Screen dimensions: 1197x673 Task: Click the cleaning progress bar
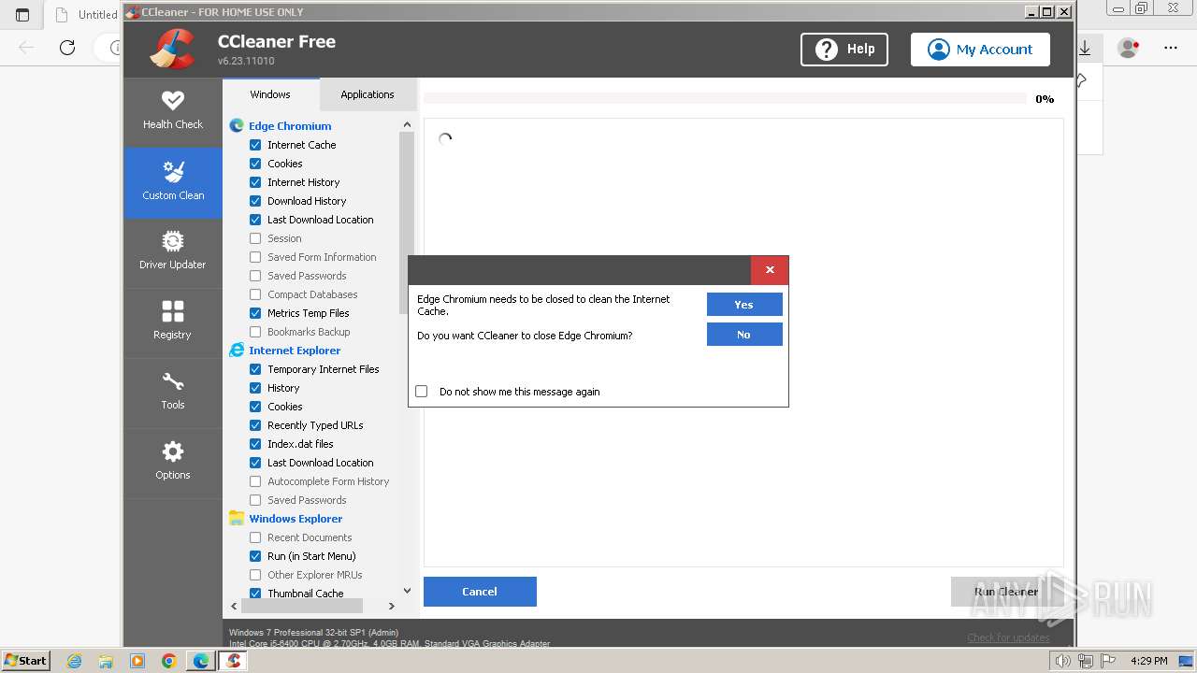pos(726,98)
